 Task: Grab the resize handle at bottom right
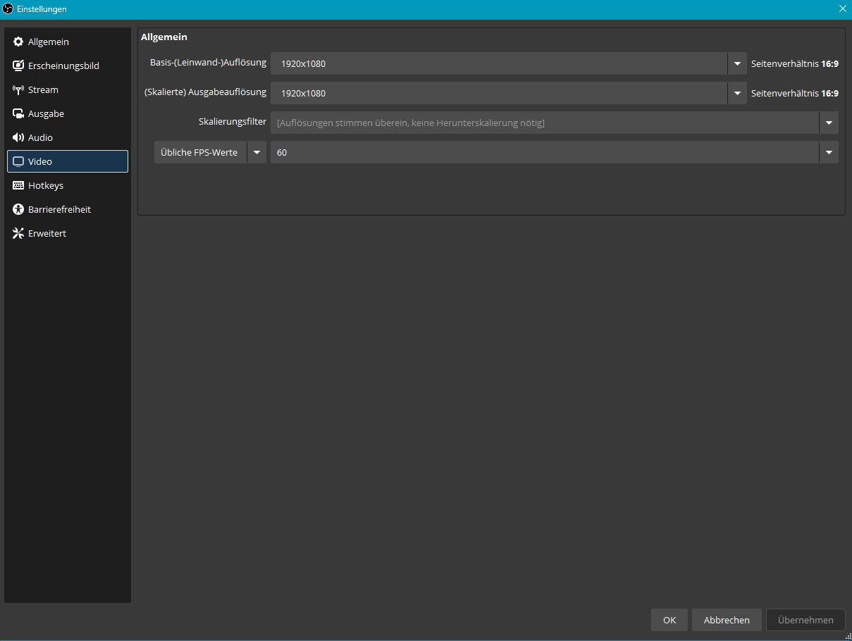coord(848,637)
